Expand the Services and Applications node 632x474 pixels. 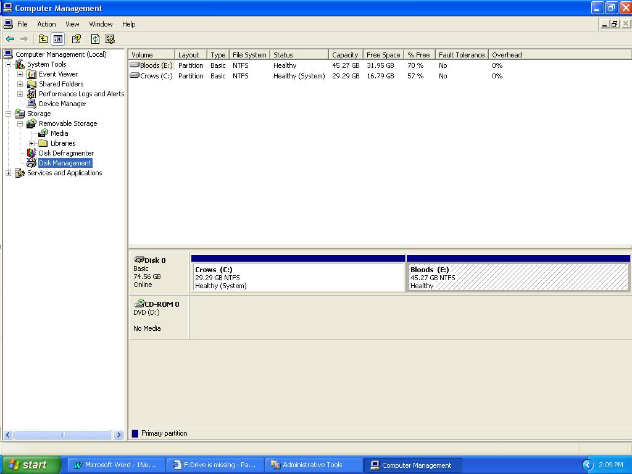8,173
